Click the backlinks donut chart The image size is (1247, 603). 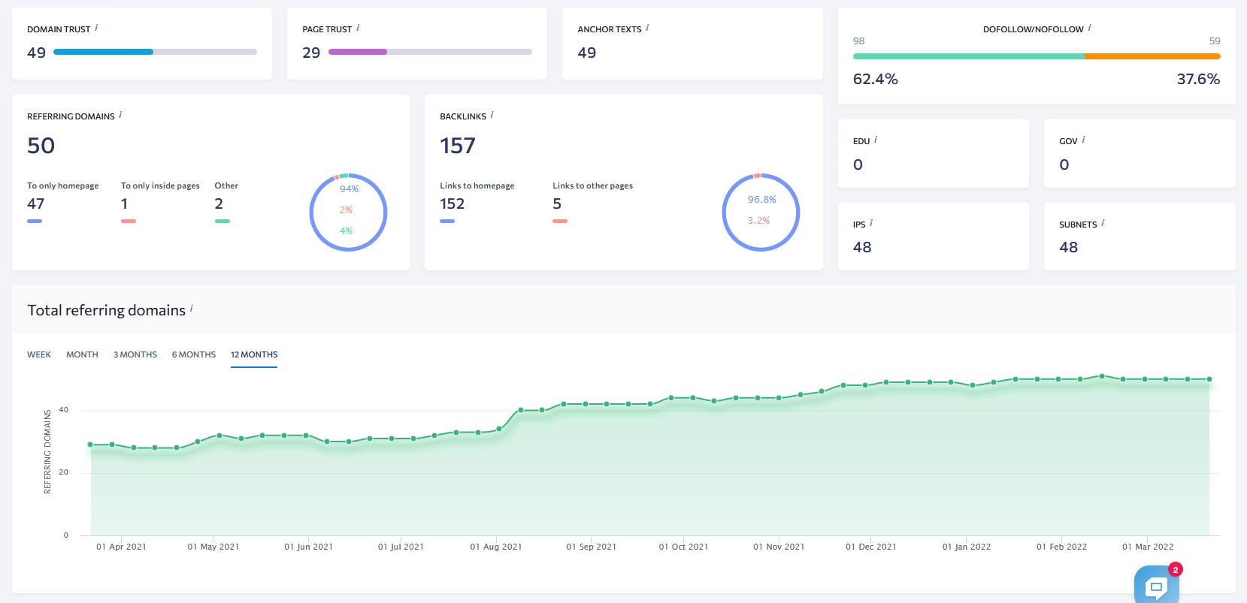[761, 212]
